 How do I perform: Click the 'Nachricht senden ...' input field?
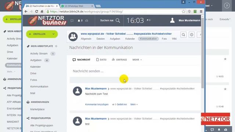click(x=135, y=71)
